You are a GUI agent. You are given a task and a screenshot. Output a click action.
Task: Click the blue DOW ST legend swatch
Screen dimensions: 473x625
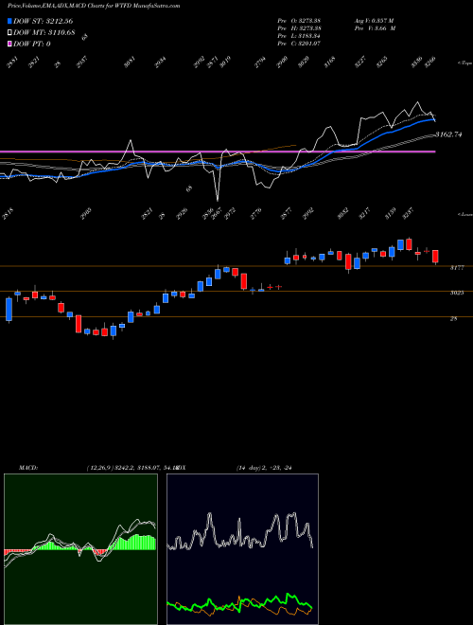click(10, 21)
